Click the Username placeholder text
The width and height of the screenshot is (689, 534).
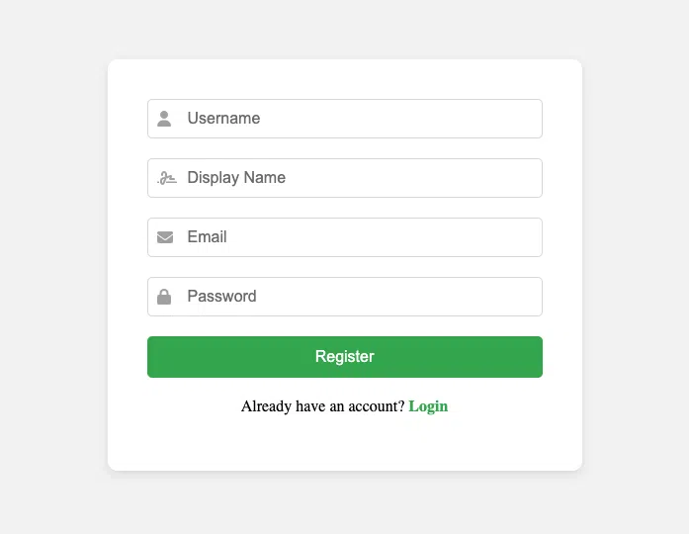click(x=223, y=119)
